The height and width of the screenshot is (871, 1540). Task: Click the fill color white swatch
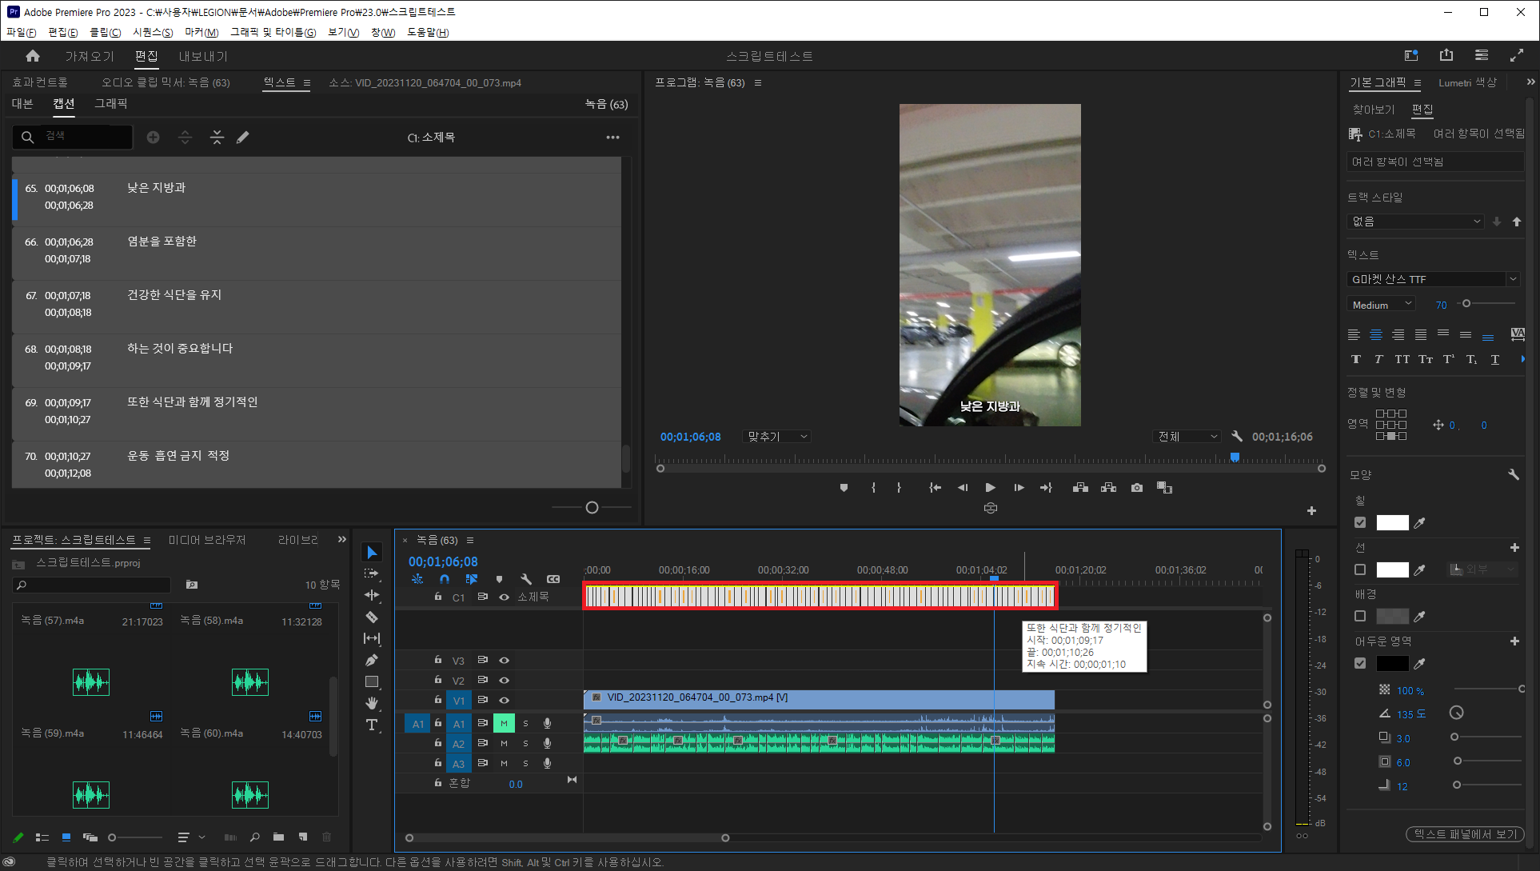click(x=1392, y=522)
